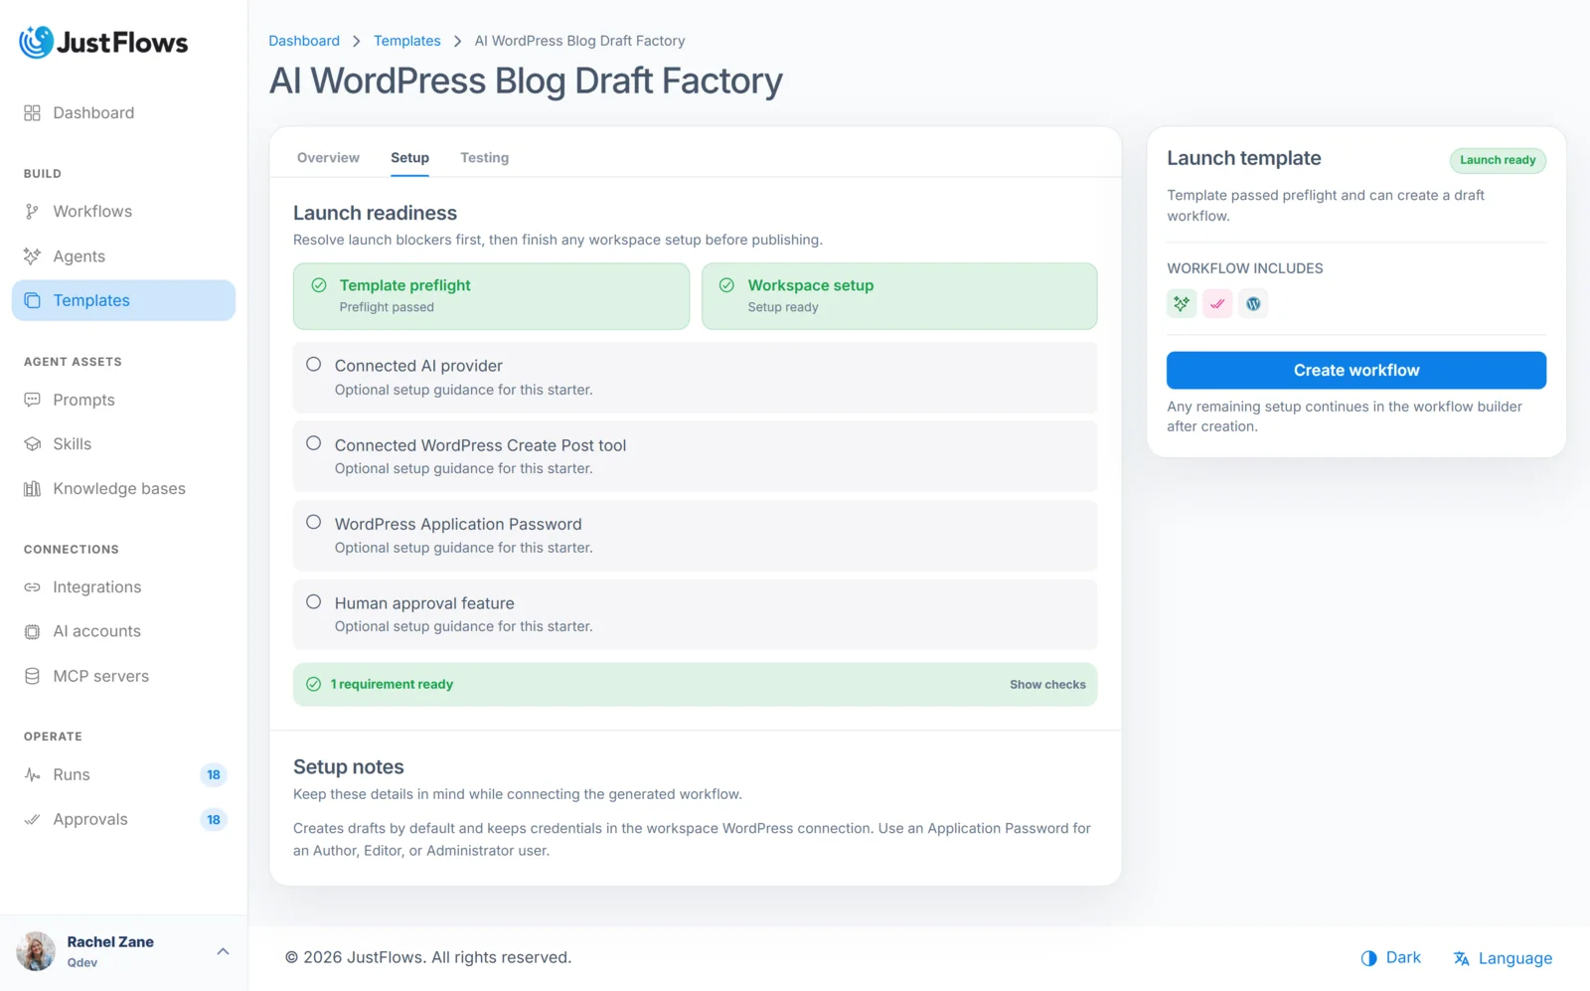
Task: Click the pink approval check workflow icon
Action: coord(1217,303)
